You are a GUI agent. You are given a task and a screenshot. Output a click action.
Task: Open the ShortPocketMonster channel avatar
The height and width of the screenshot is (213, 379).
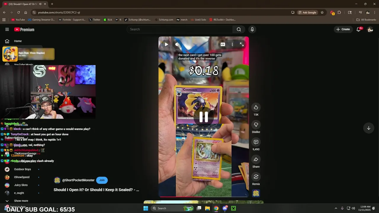click(x=57, y=180)
